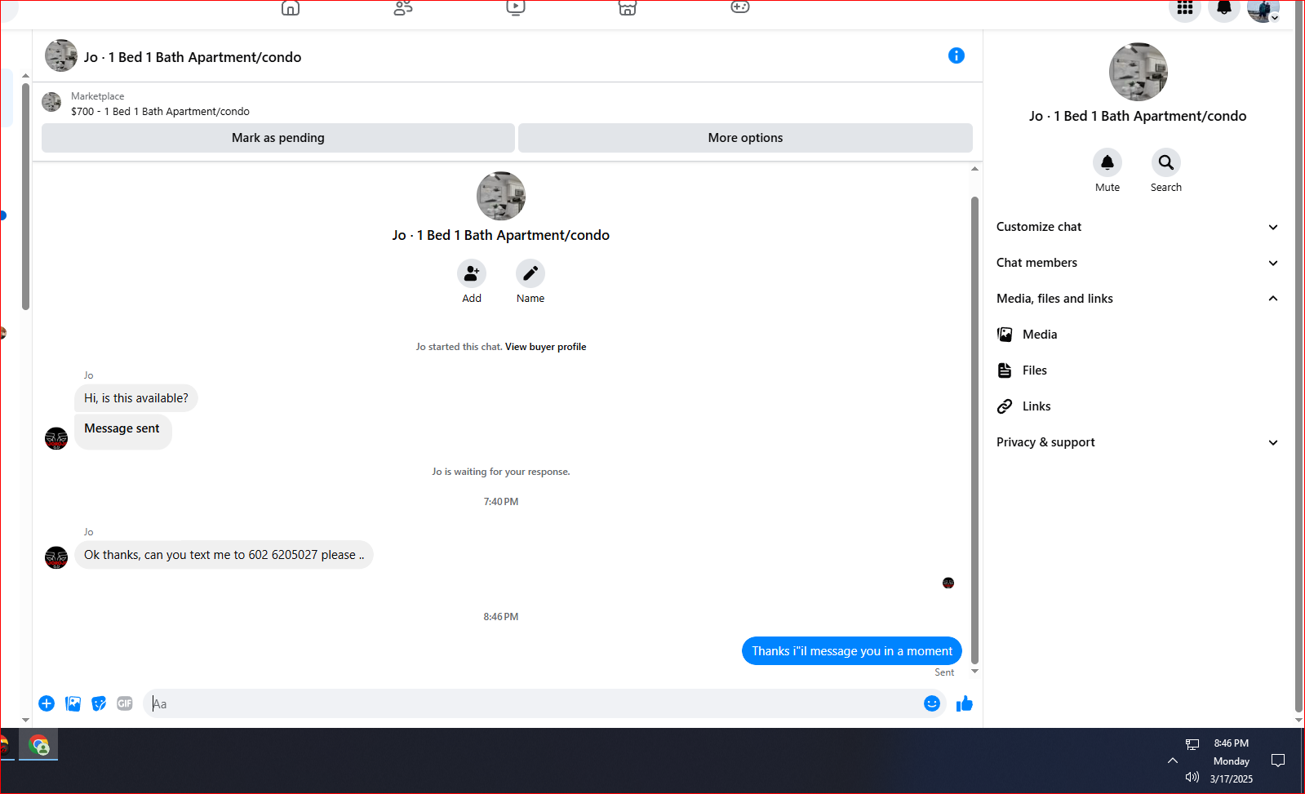Open the Video icon in top navigation
This screenshot has width=1305, height=794.
516,8
